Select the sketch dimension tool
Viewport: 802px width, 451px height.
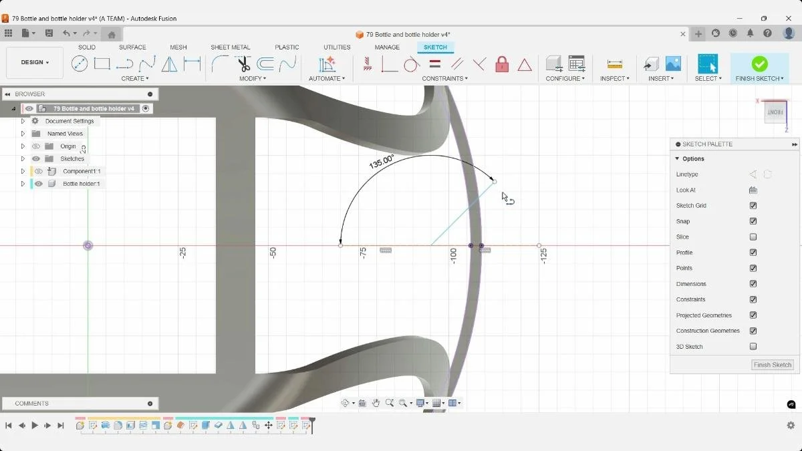[x=192, y=64]
